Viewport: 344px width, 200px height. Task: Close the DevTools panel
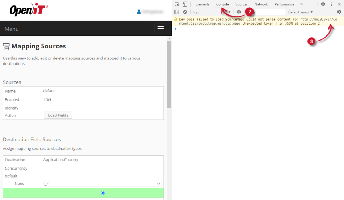click(339, 4)
